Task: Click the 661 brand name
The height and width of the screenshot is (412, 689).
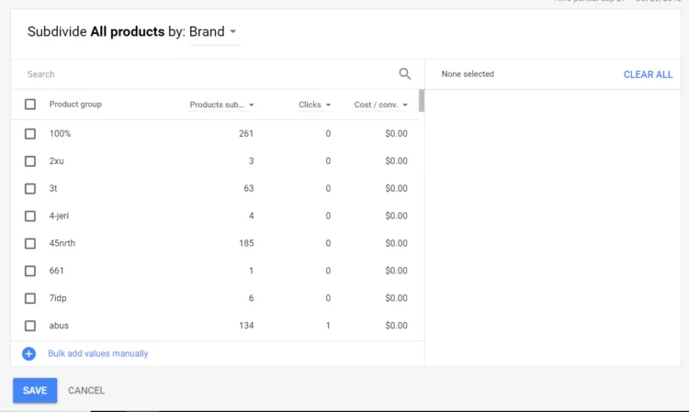Action: point(56,271)
